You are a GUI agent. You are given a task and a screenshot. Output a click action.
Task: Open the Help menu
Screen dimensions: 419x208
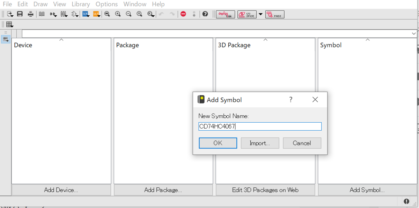(x=158, y=4)
